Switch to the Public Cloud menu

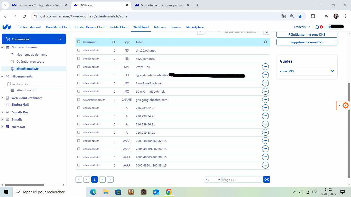click(x=119, y=27)
